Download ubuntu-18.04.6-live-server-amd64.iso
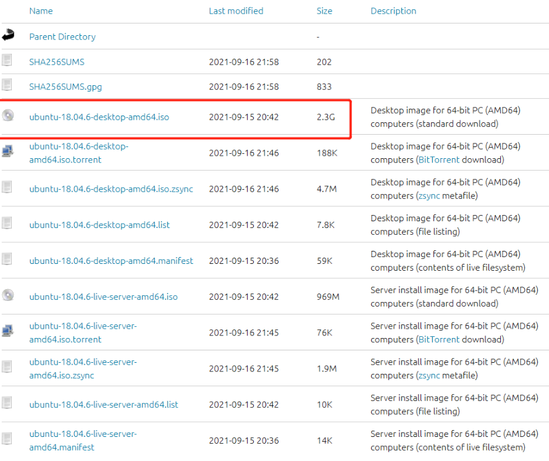This screenshot has width=549, height=461. point(103,297)
